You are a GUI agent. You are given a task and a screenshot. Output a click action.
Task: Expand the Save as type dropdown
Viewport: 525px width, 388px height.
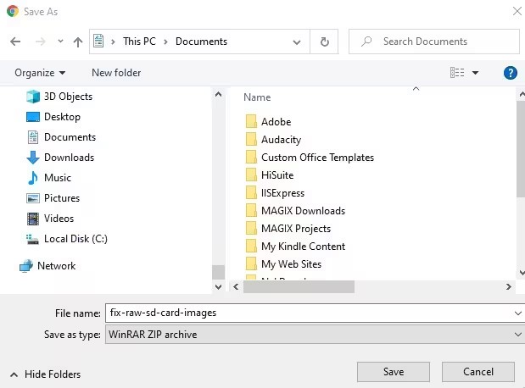517,335
